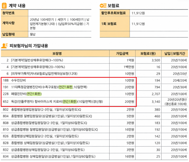
Task: Click the 피보험자님의 가입내용 person icon
Action: pyautogui.click(x=4, y=46)
